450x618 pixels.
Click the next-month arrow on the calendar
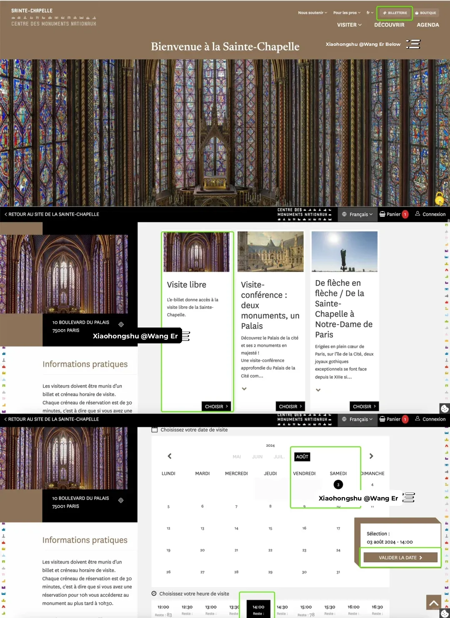(371, 456)
